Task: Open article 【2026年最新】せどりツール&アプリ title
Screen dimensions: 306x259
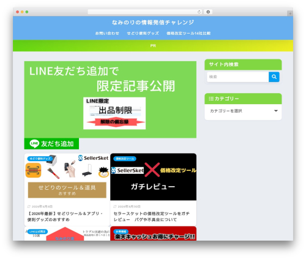Action: [x=65, y=216]
